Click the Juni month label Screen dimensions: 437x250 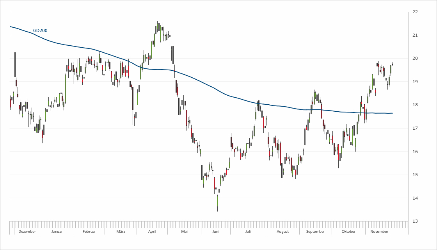pos(215,232)
